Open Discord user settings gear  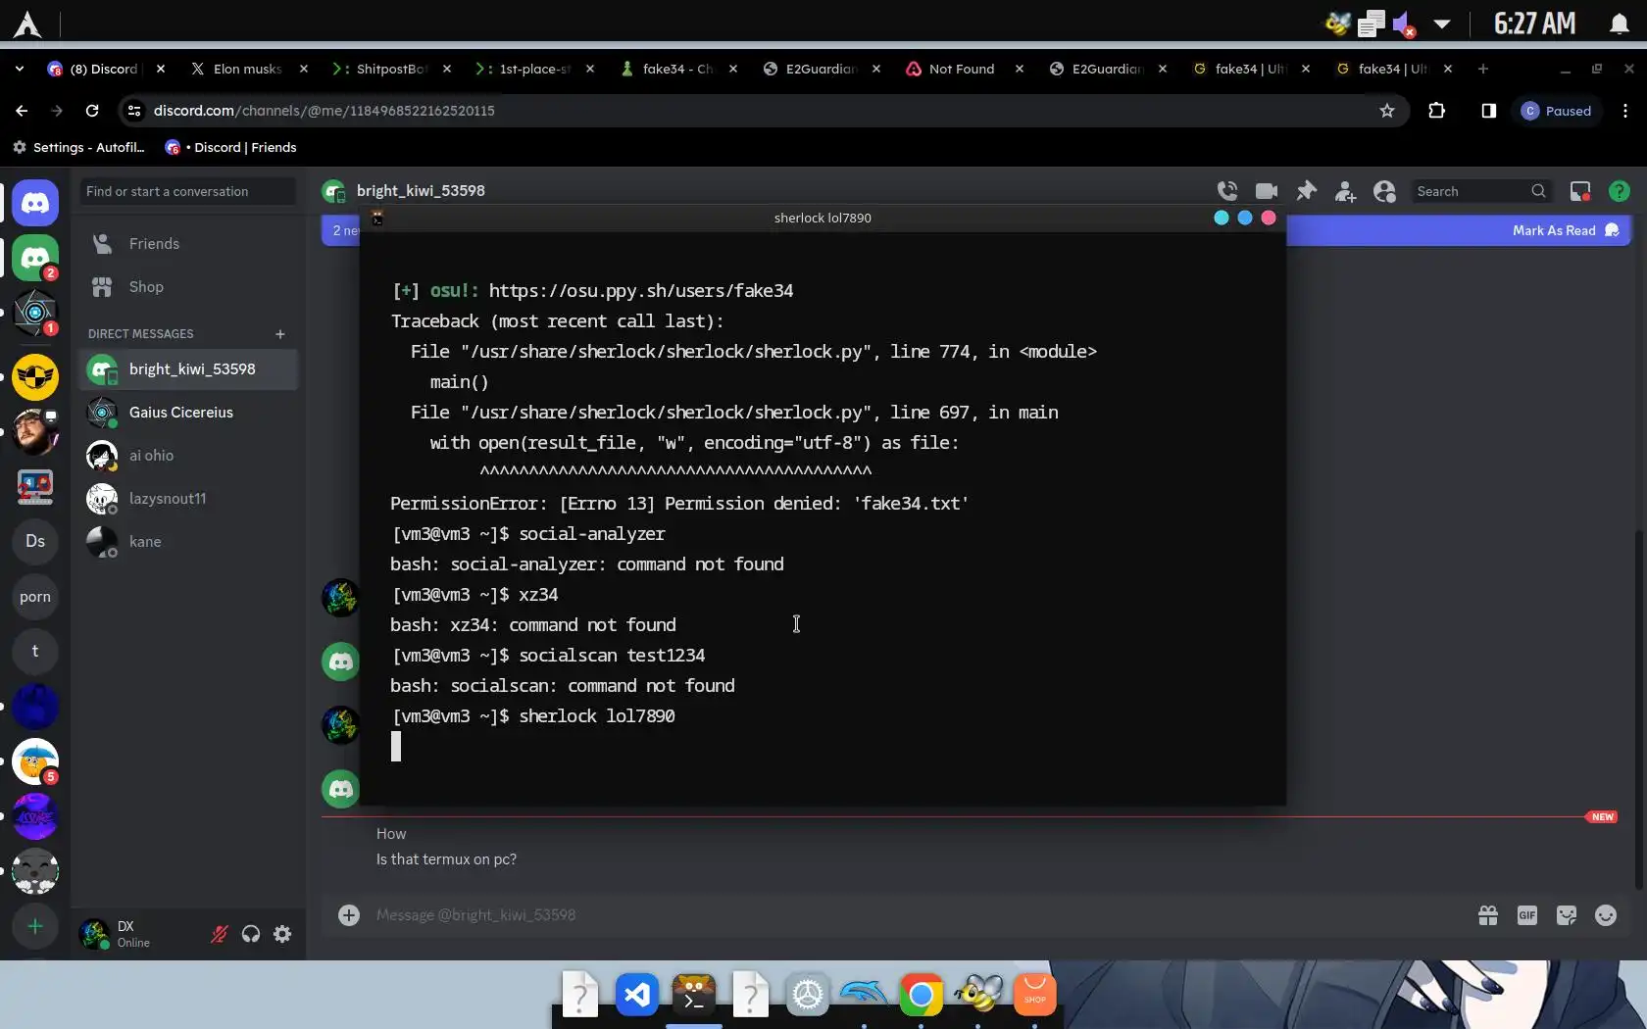coord(282,934)
